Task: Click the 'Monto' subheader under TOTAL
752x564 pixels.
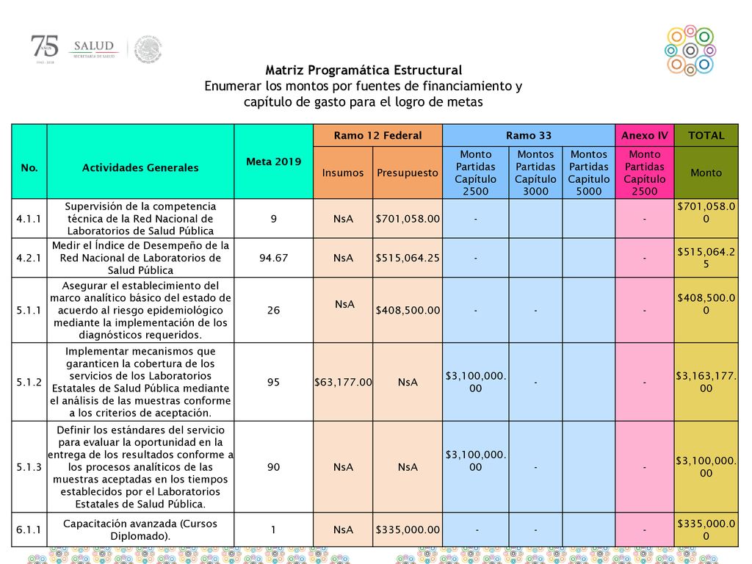Action: click(706, 173)
